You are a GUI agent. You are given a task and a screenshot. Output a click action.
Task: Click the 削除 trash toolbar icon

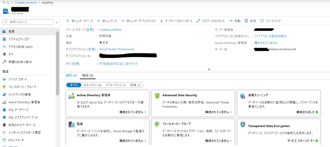[246, 21]
